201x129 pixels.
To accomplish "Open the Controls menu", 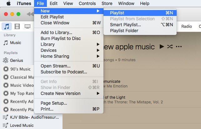I will pyautogui.click(x=87, y=3).
